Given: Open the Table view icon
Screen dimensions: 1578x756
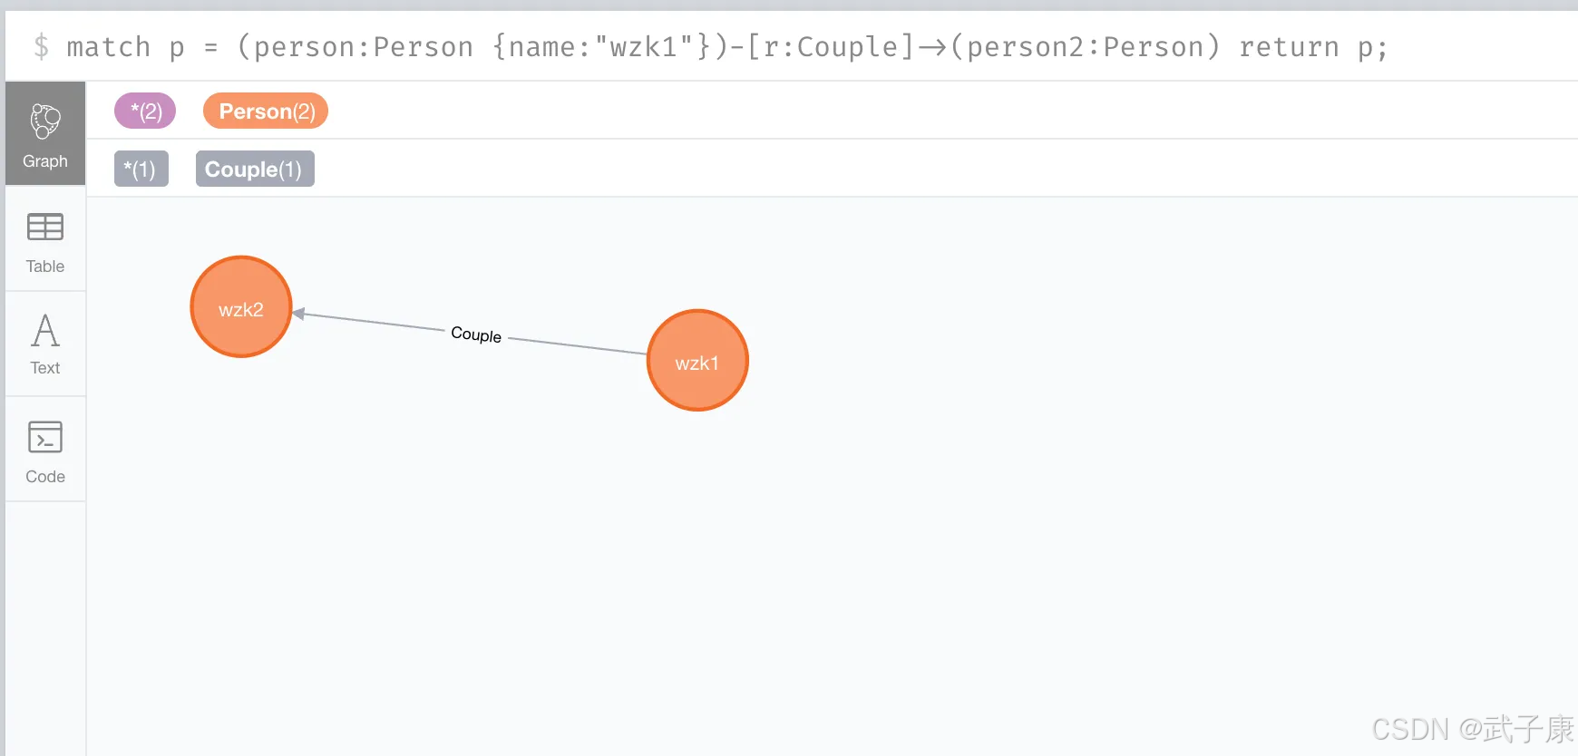Looking at the screenshot, I should [44, 240].
